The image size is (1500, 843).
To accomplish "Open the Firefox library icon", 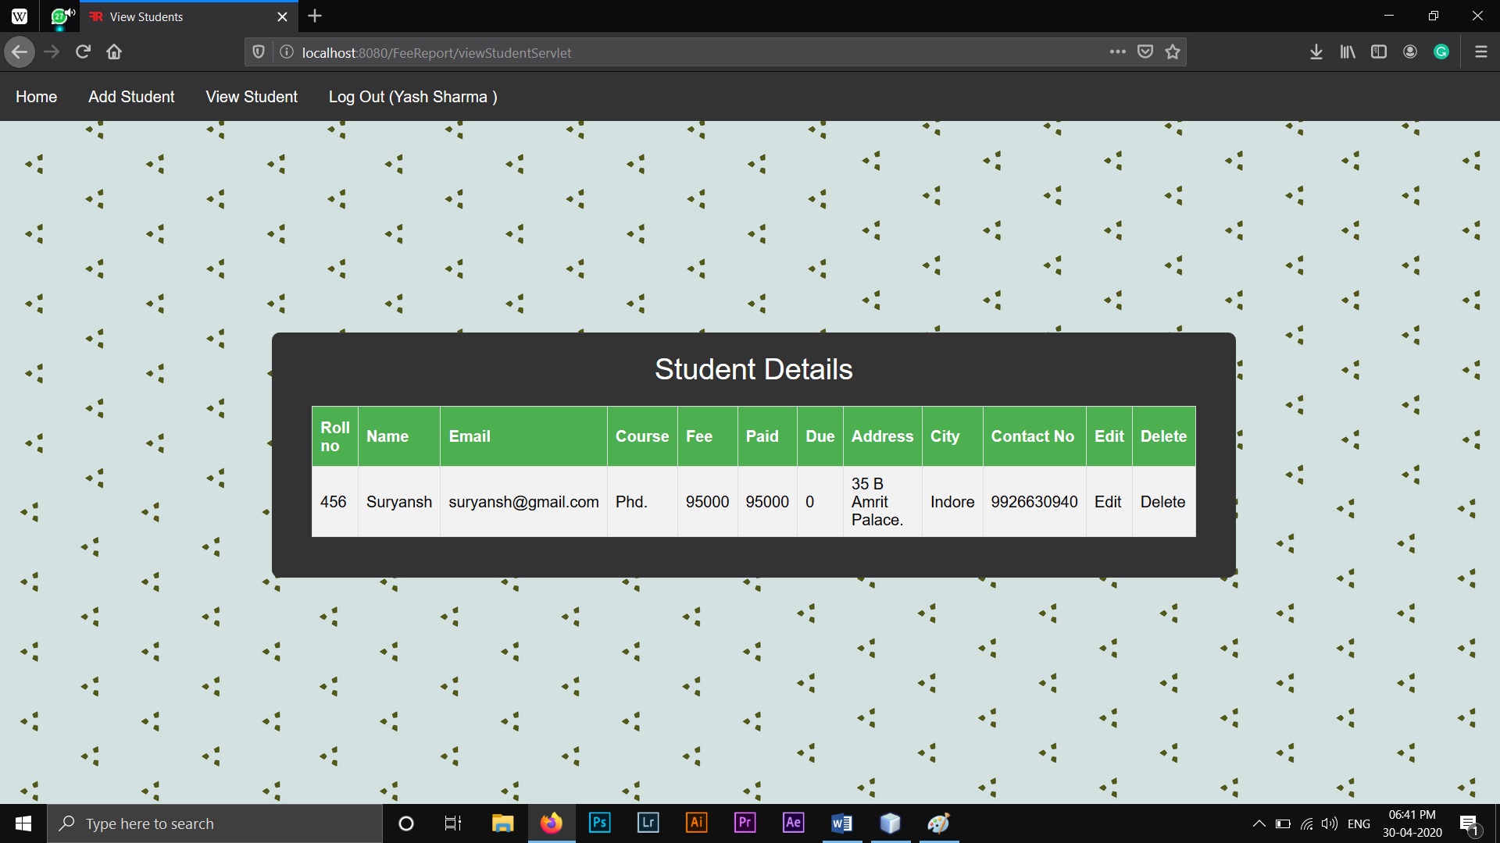I will (1348, 52).
